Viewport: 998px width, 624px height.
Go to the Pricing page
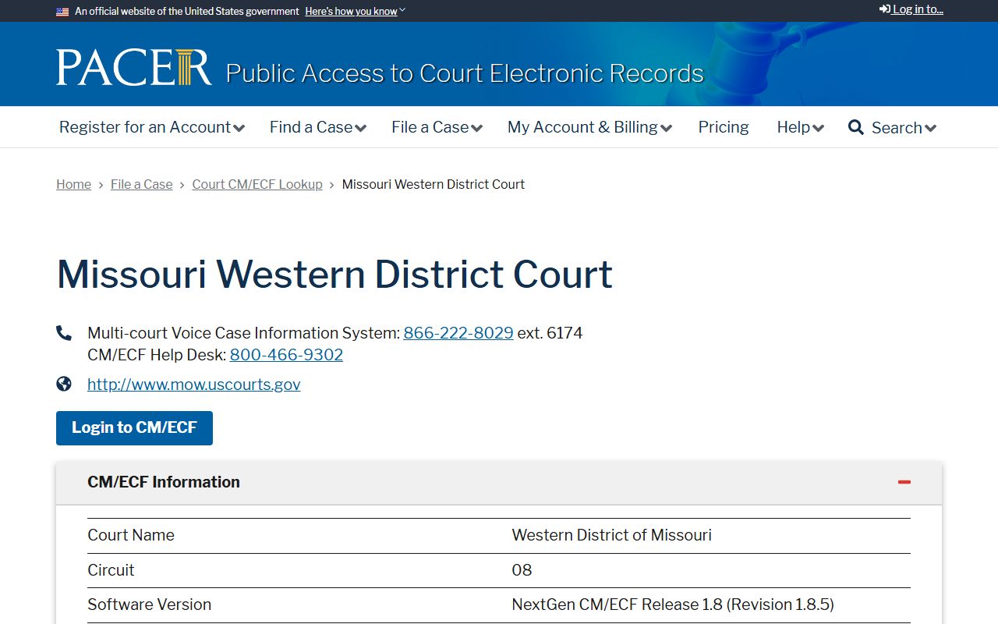pos(724,127)
